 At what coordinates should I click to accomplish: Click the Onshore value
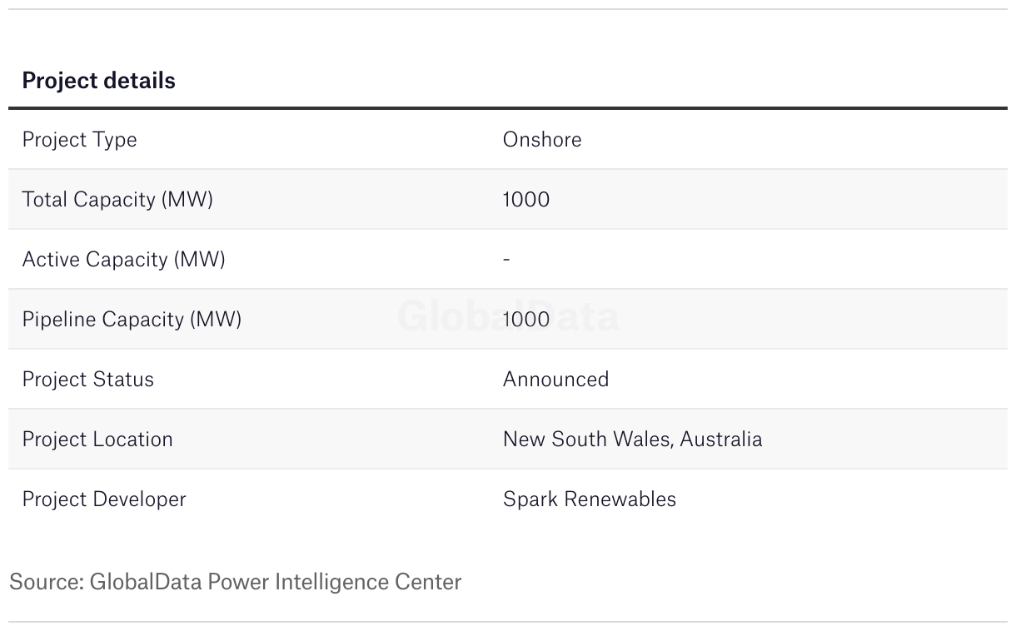[542, 139]
